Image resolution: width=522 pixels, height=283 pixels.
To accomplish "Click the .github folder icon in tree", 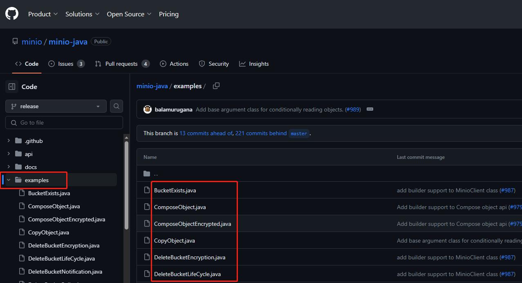I will (18, 141).
